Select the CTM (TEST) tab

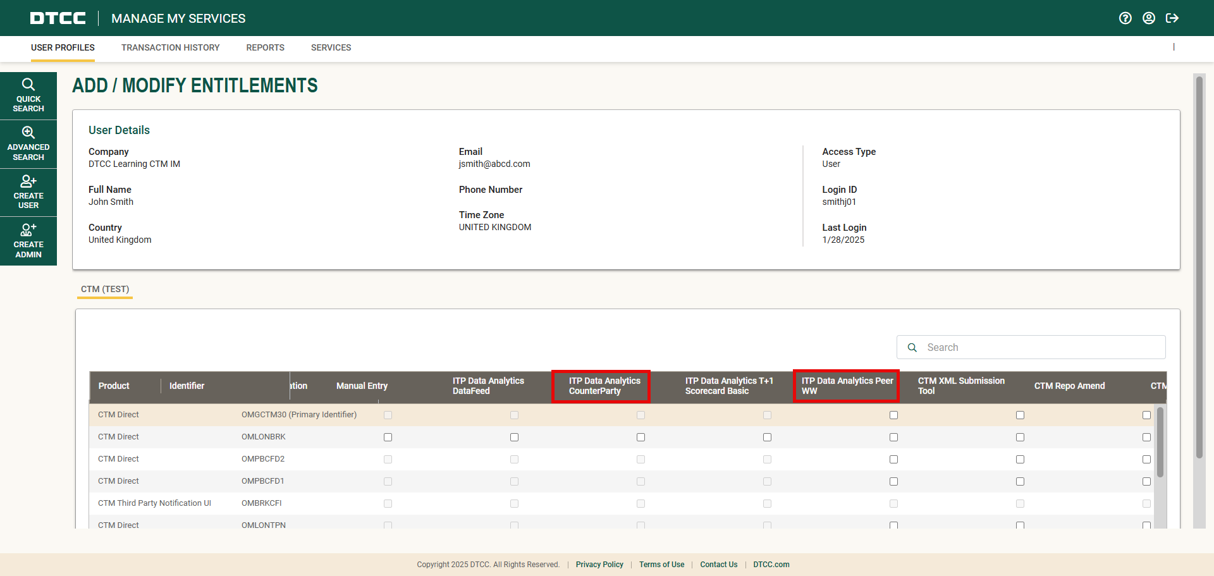point(105,289)
